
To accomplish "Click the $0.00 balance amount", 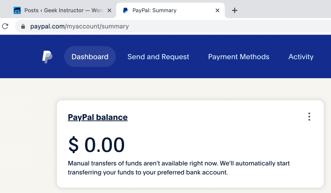I will (x=96, y=144).
